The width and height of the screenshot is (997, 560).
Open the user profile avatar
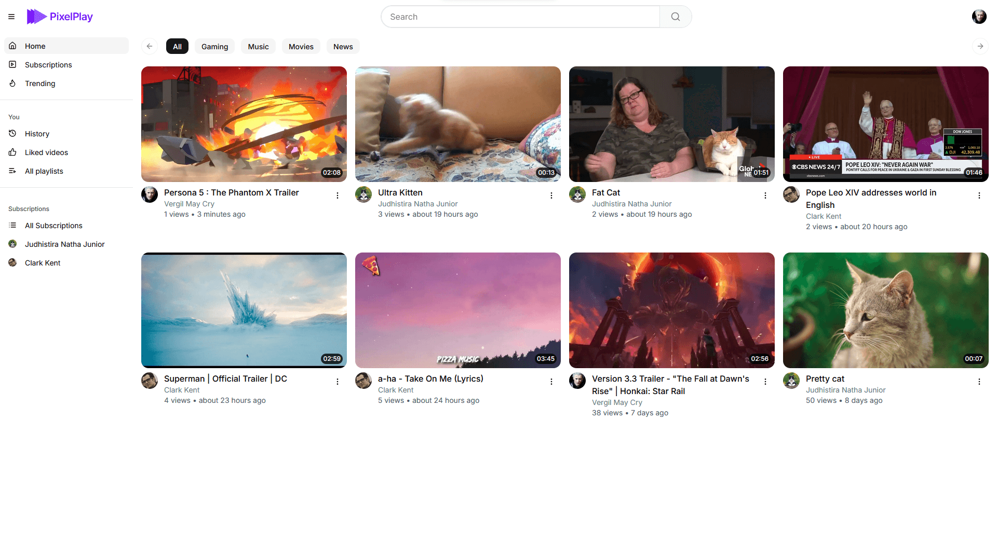point(979,17)
